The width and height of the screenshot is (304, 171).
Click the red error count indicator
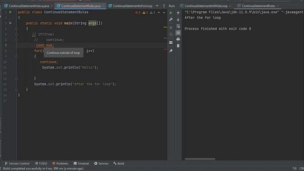coord(138,13)
